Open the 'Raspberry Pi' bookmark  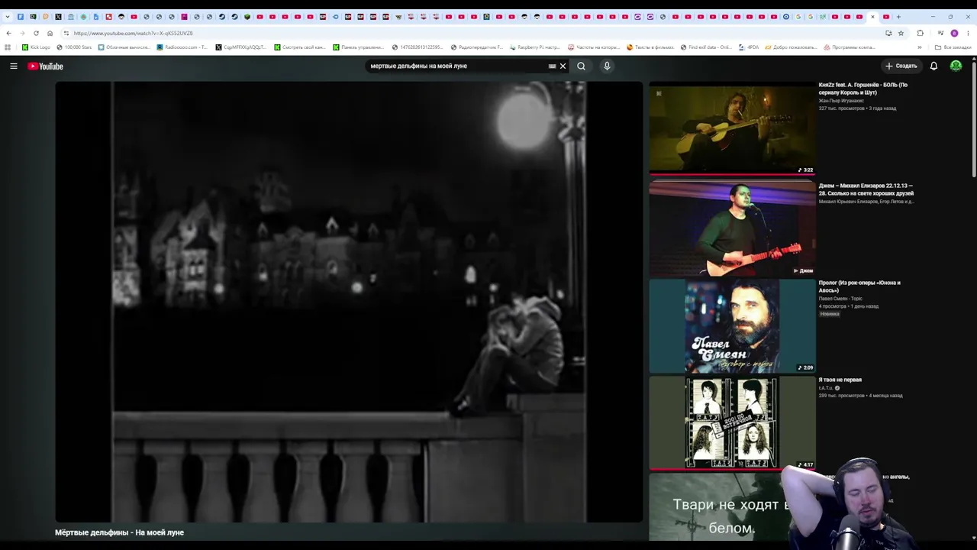click(x=535, y=47)
